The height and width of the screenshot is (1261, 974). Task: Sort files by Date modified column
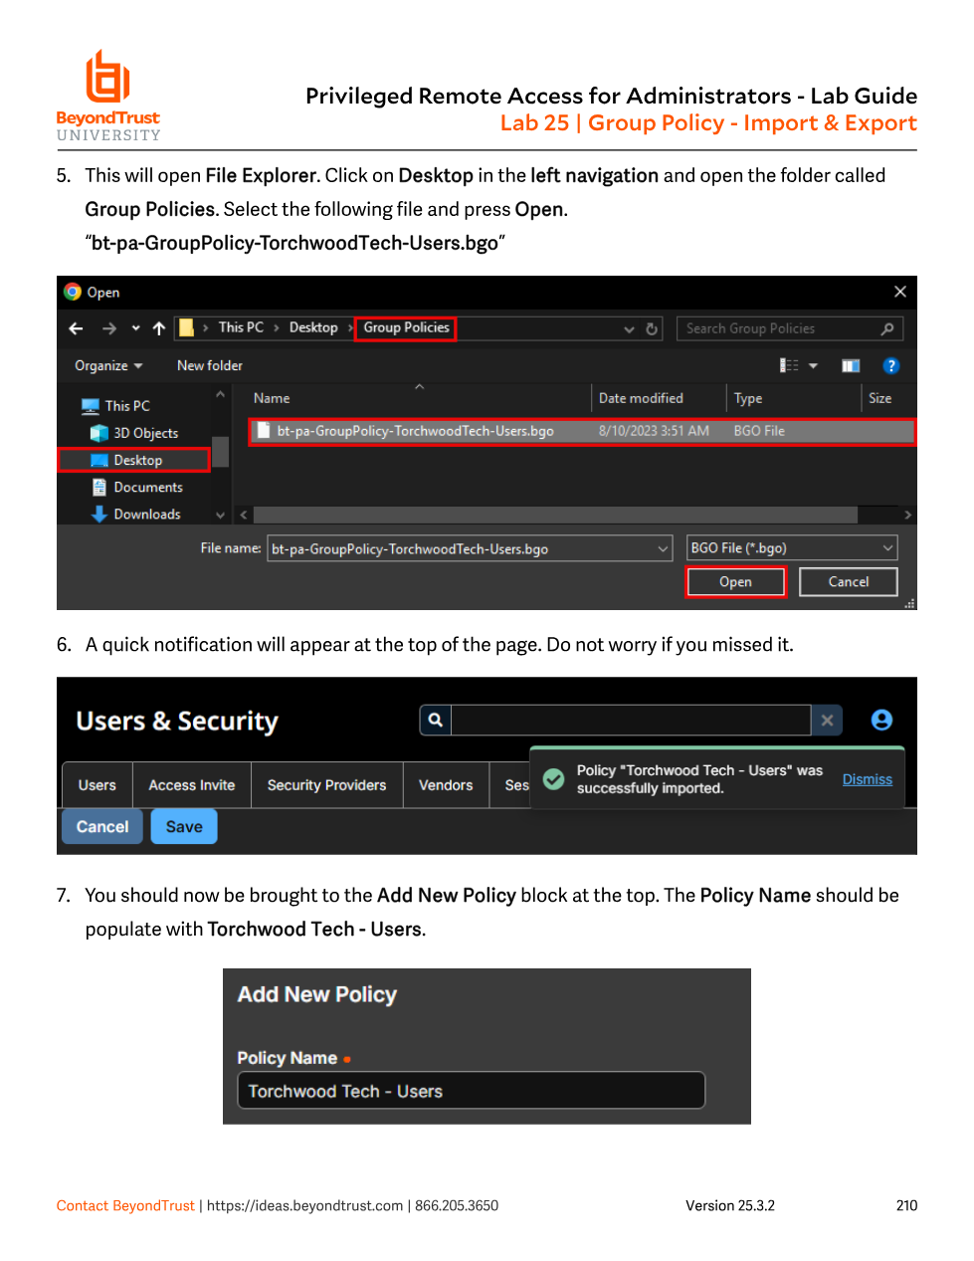[641, 398]
